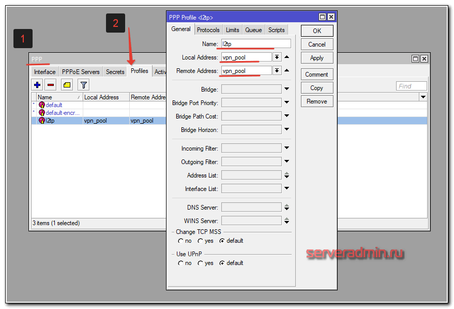Viewport: 454px width, 309px height.
Task: Sort by the Local Address column header
Action: (106, 97)
